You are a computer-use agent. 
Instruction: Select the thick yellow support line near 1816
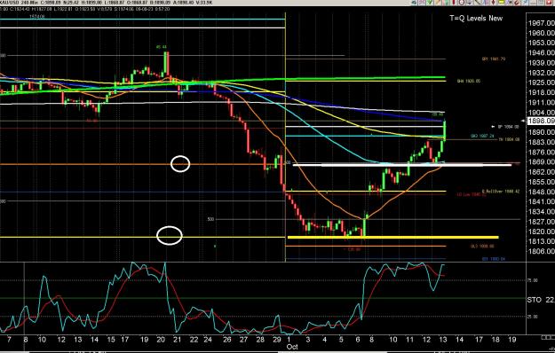click(392, 238)
